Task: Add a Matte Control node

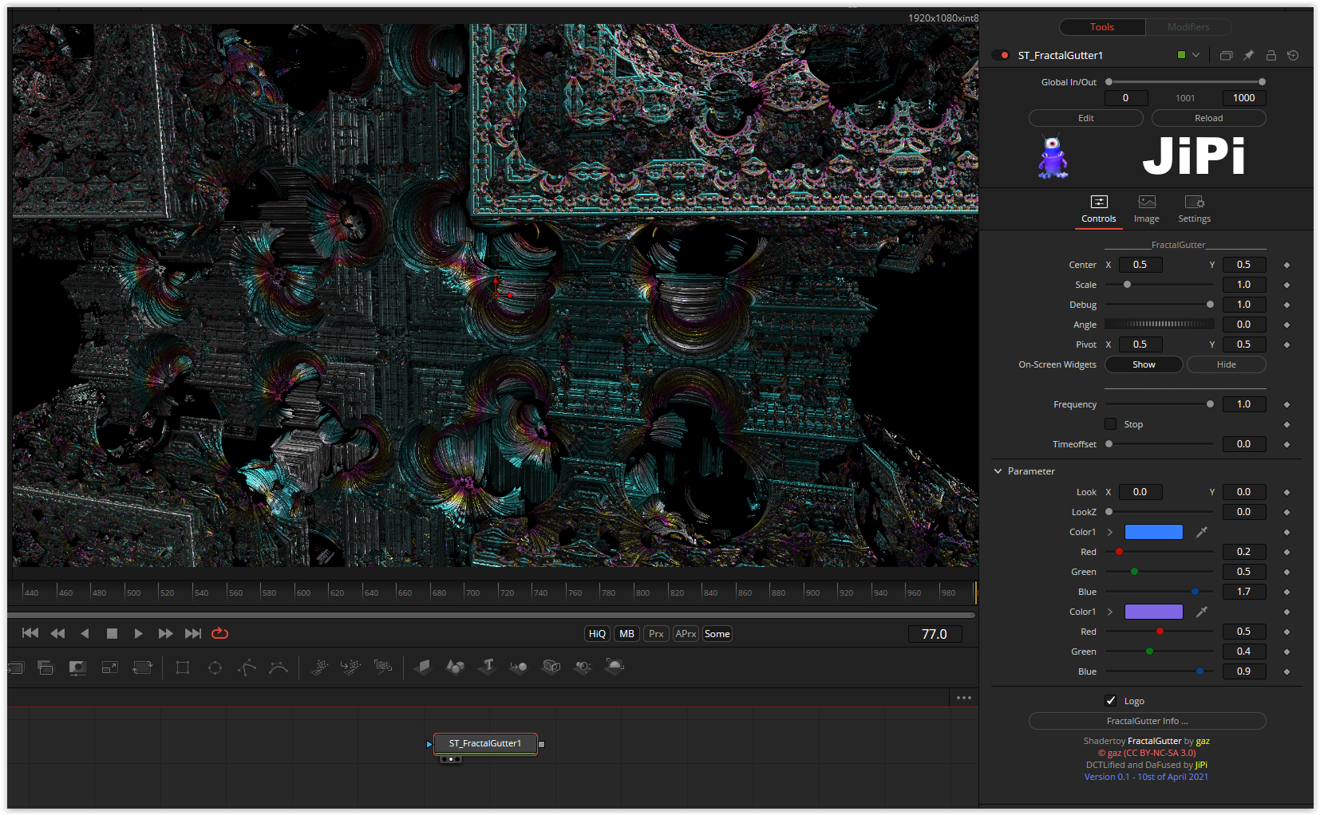Action: click(77, 667)
